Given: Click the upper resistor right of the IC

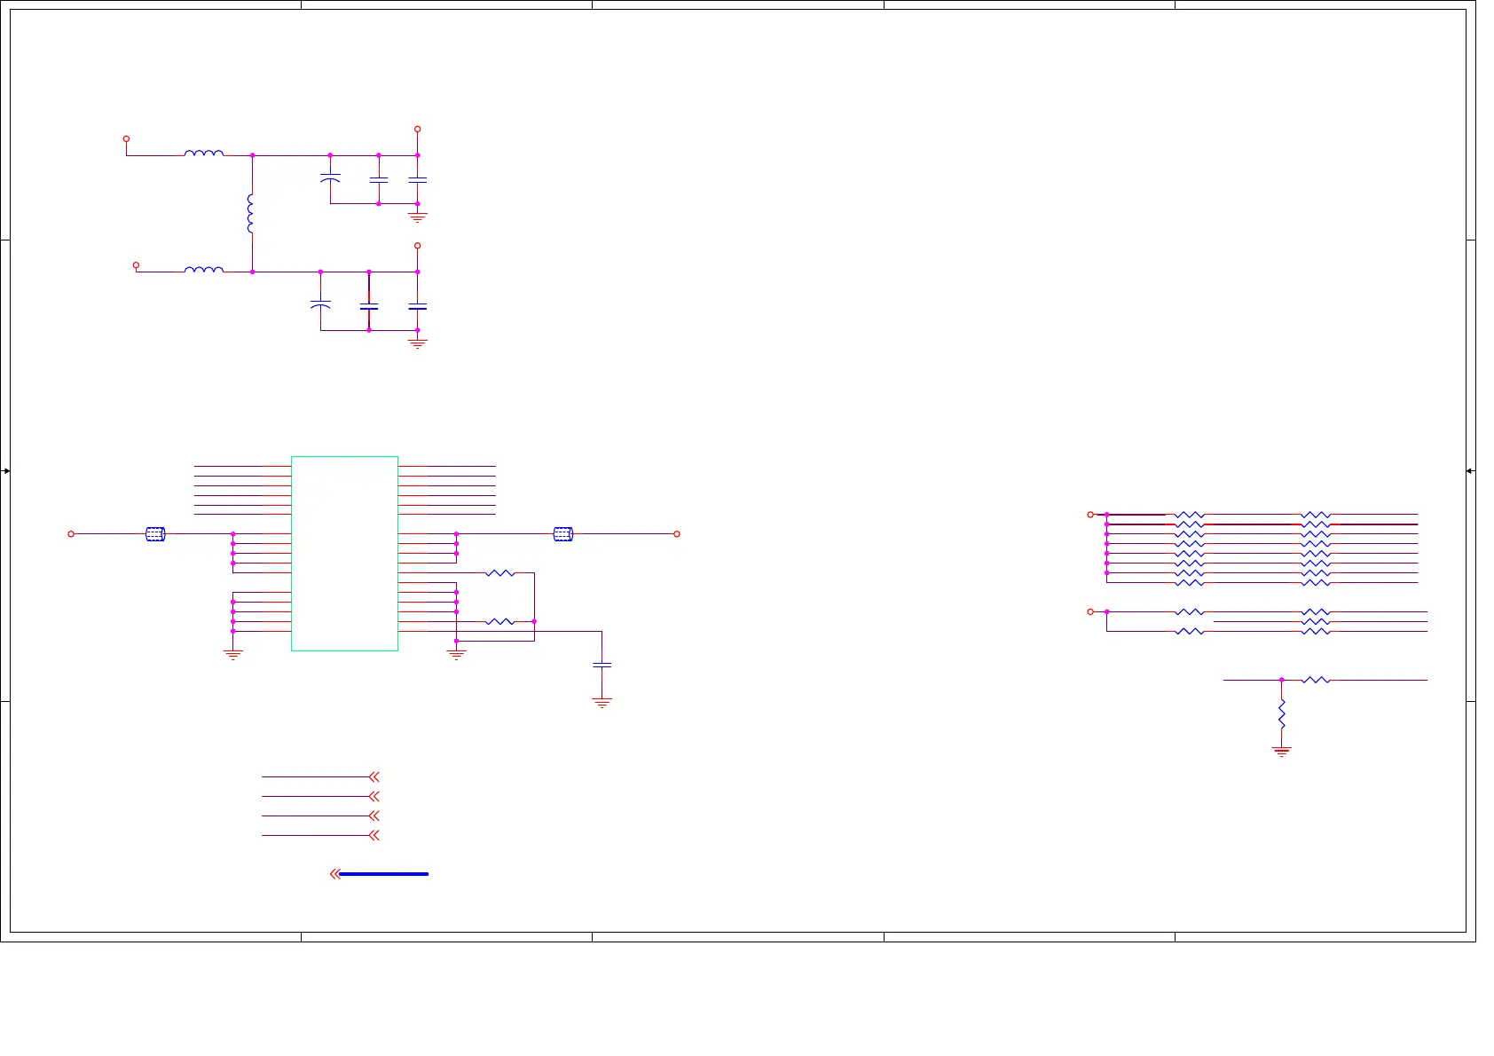Looking at the screenshot, I should [500, 573].
